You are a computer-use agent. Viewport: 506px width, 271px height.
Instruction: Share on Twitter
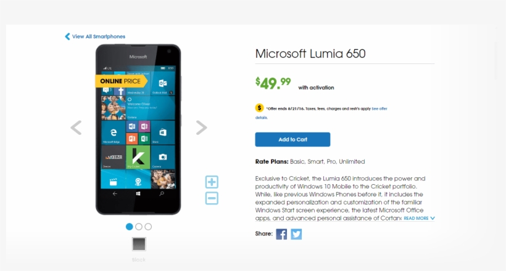(x=296, y=234)
